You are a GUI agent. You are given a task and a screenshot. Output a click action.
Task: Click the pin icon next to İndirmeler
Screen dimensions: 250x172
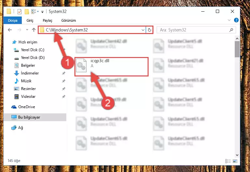pos(64,73)
